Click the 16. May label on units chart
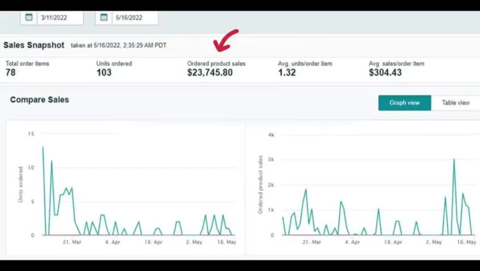480x271 pixels. 227,242
